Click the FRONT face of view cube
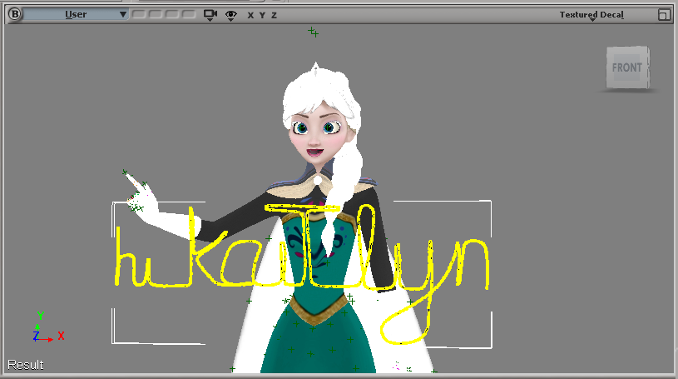 tap(627, 67)
